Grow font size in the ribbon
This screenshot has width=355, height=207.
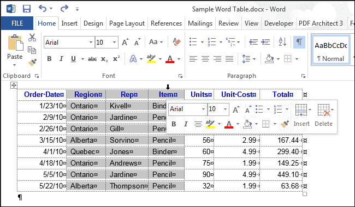125,42
